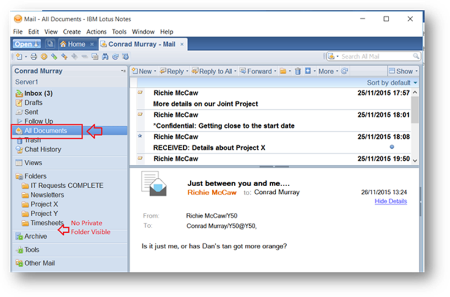Viewport: 450px width, 297px height.
Task: Click the Reply button
Action: point(172,71)
